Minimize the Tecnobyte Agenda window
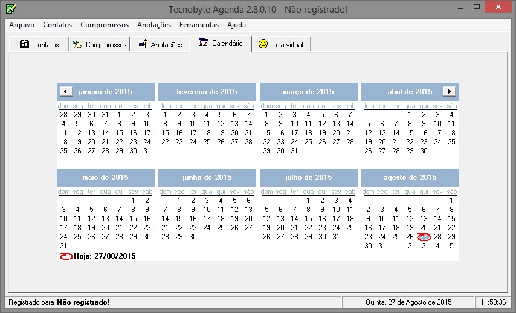Viewport: 516px width, 313px height. tap(460, 8)
